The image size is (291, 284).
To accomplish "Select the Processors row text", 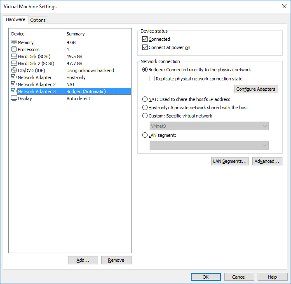I will (28, 49).
